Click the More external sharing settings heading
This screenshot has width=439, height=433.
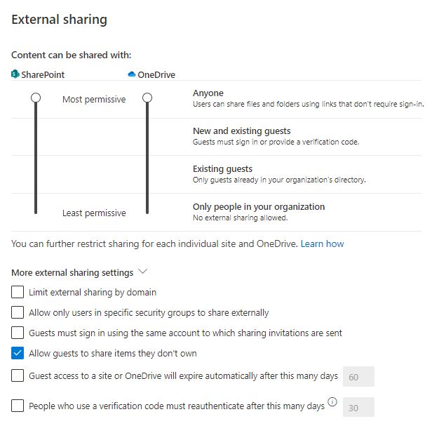[x=72, y=272]
